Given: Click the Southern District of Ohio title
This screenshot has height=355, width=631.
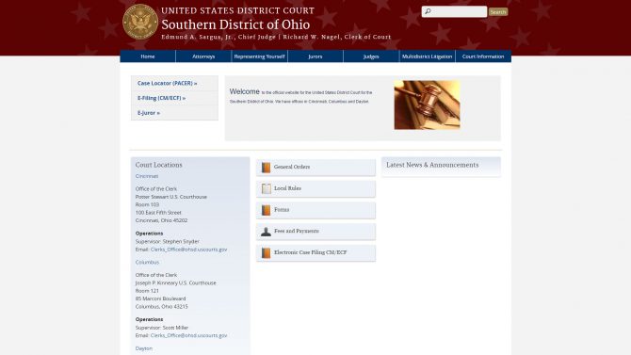Looking at the screenshot, I should coord(235,24).
